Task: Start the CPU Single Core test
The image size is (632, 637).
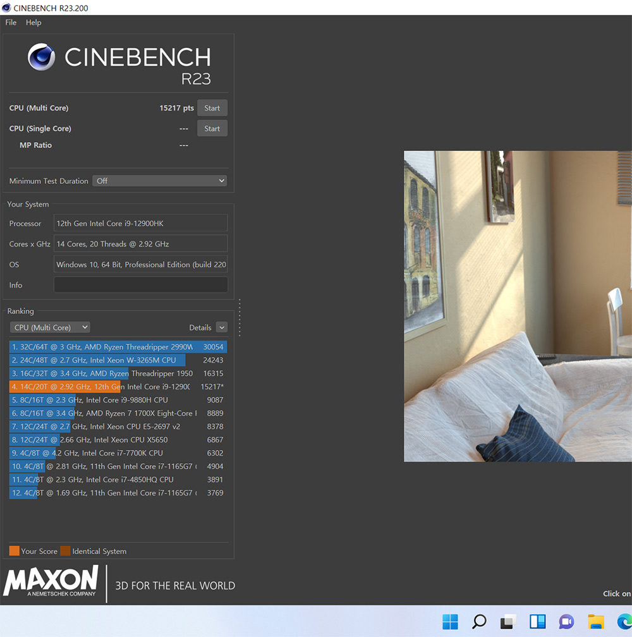Action: (x=212, y=128)
